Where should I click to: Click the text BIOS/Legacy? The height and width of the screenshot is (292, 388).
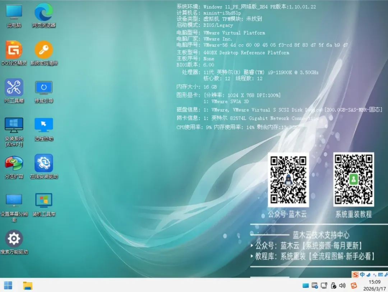(218, 25)
